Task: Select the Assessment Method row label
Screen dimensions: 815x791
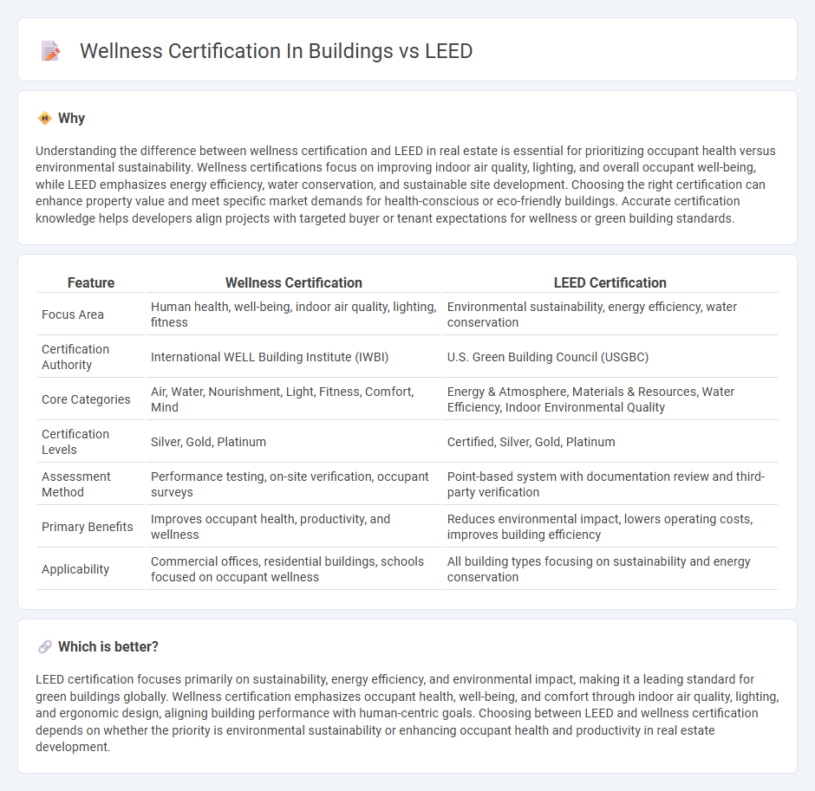Action: [76, 484]
